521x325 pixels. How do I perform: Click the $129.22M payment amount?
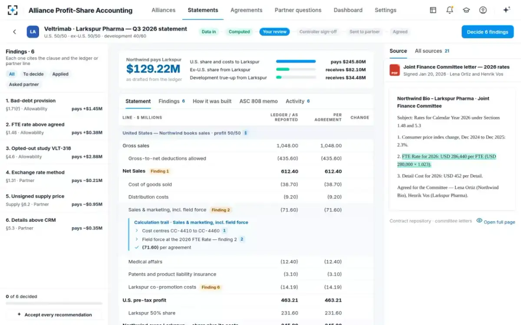click(153, 68)
